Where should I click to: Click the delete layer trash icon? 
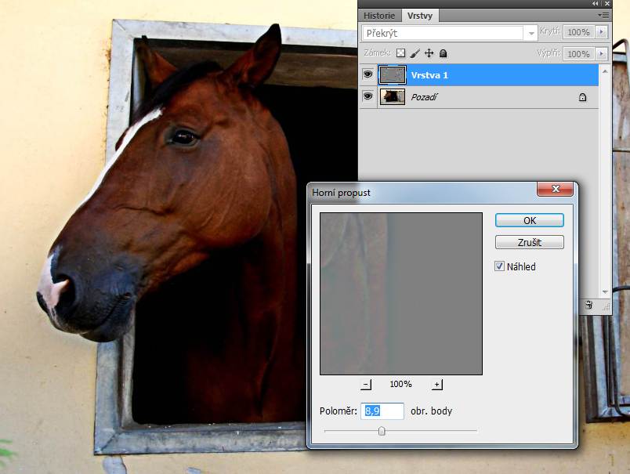pos(588,305)
